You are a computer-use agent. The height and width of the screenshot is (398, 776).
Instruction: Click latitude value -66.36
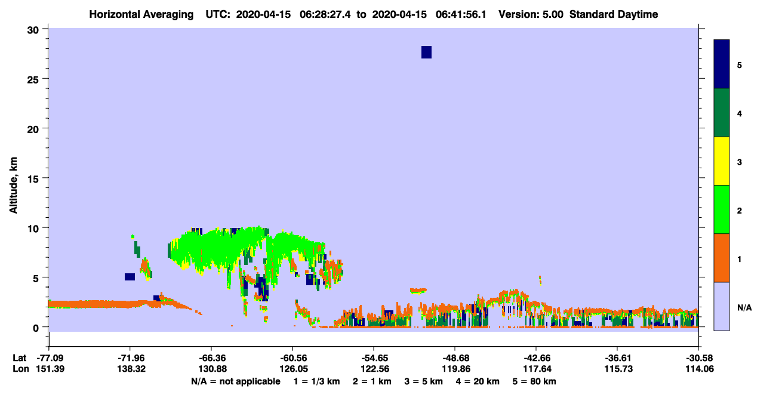(x=211, y=358)
